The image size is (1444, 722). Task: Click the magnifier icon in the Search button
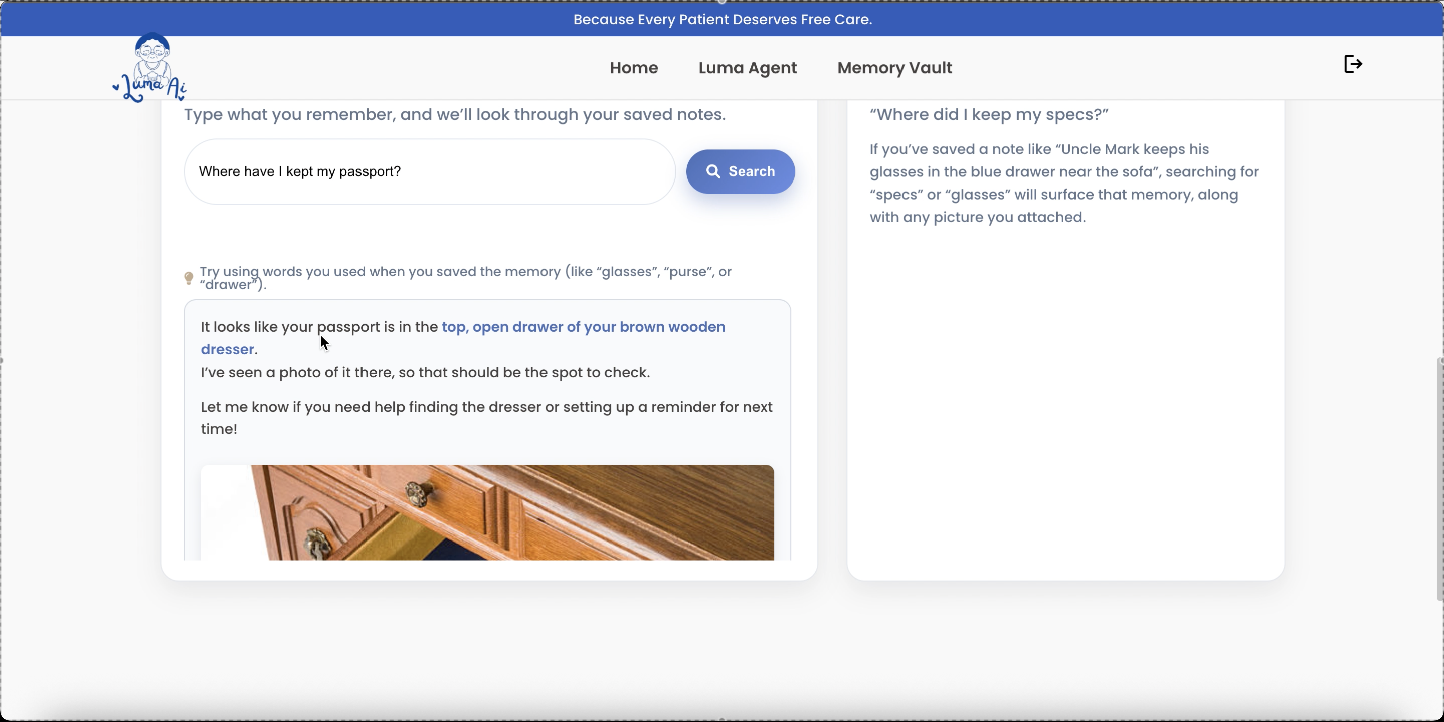712,171
